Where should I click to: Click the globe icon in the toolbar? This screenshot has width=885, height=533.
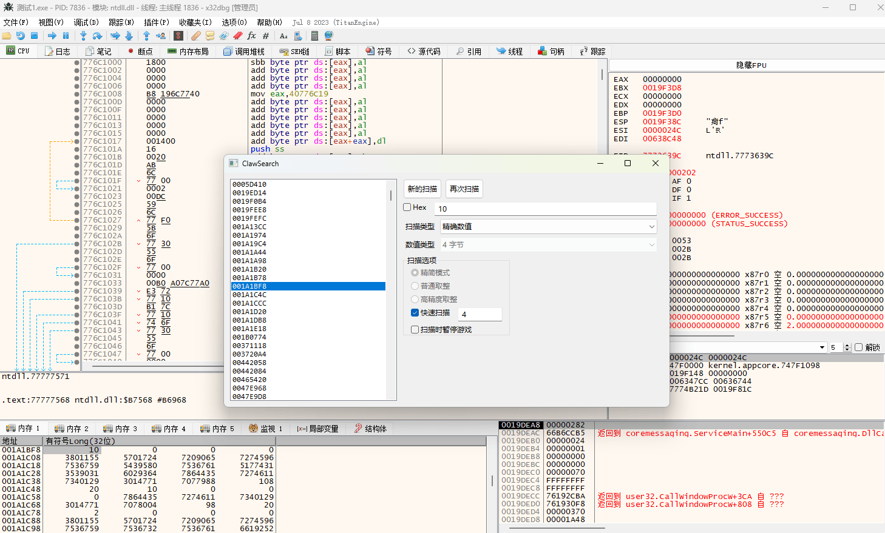329,36
